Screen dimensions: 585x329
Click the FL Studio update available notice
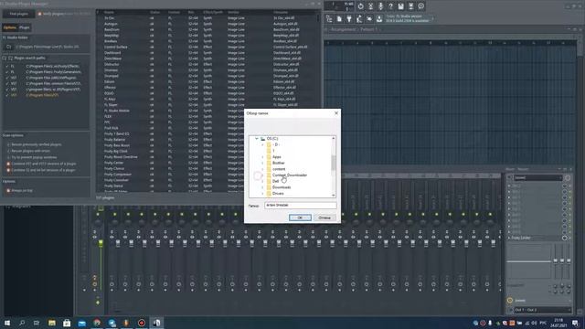408,18
